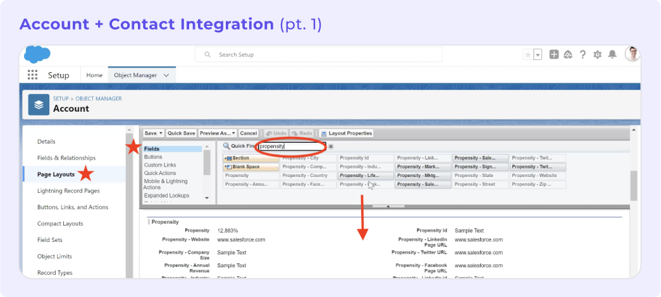Image resolution: width=661 pixels, height=297 pixels.
Task: Click the Salesforce cloud logo
Action: (37, 55)
